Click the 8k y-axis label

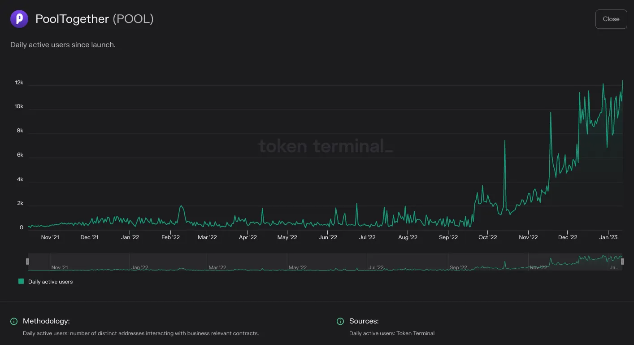pyautogui.click(x=20, y=131)
